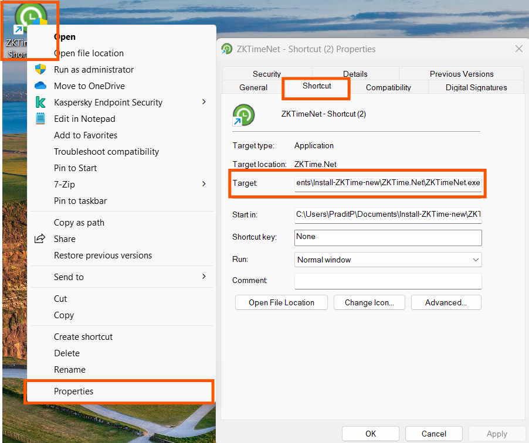Click the Change Icon button
Viewport: 529px width, 443px height.
pyautogui.click(x=369, y=302)
